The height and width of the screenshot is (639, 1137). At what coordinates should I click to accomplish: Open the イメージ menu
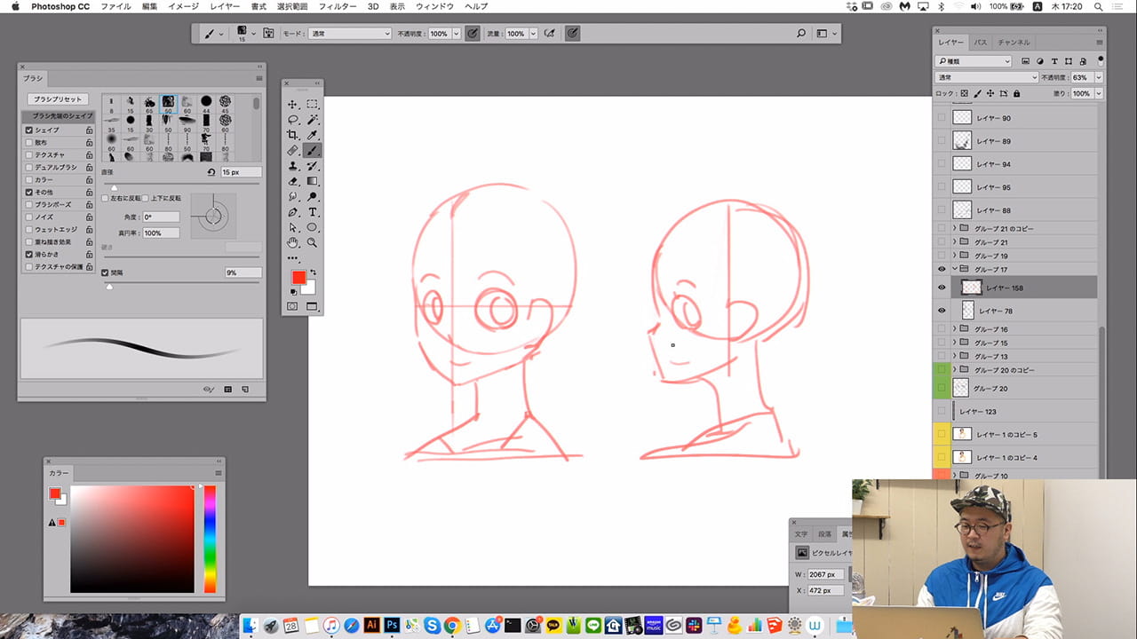coord(184,6)
